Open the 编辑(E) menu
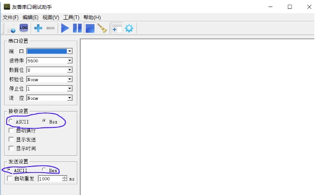Image resolution: width=319 pixels, height=195 pixels. pos(30,18)
